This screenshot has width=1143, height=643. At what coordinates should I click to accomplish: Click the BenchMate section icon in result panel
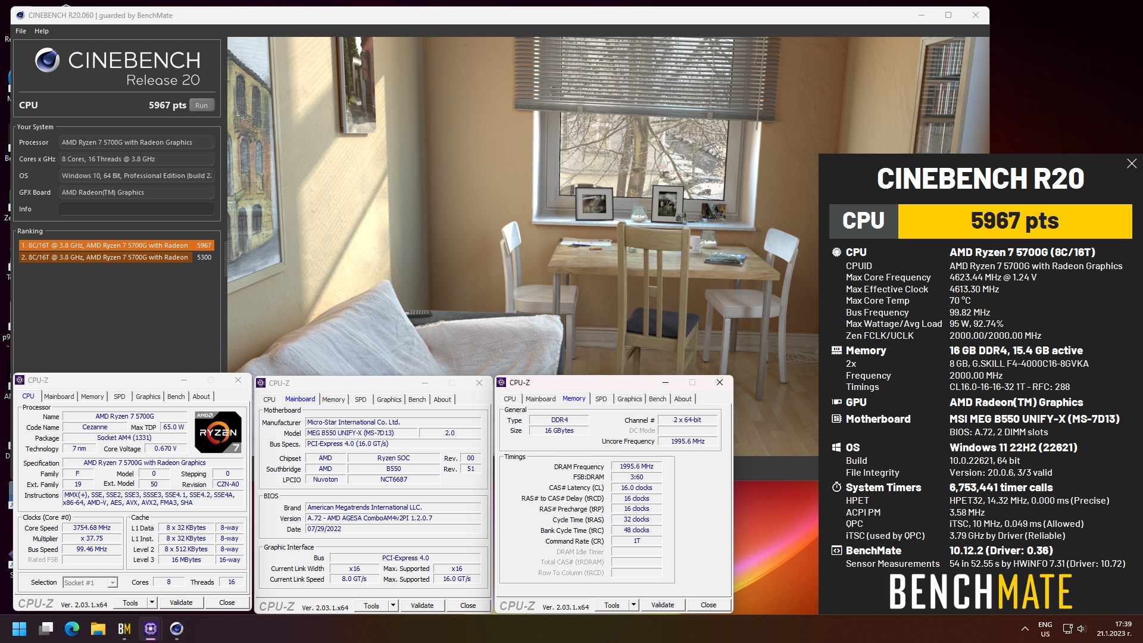pos(836,551)
